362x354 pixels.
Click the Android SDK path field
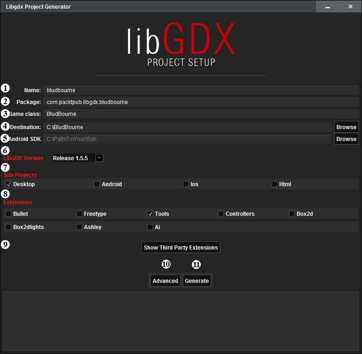(187, 139)
